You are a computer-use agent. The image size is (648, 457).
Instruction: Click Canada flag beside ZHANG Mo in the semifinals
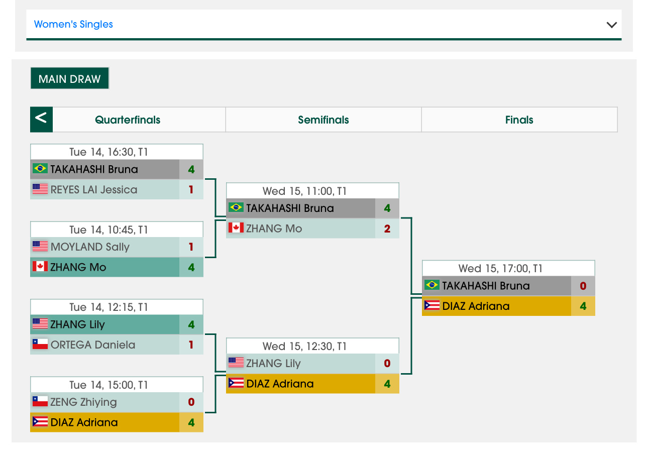236,228
